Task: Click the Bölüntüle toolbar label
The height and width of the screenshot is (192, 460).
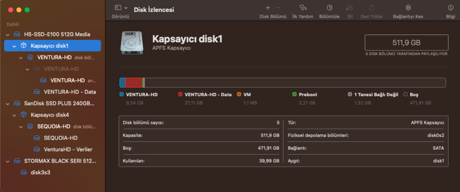Action: tap(329, 17)
